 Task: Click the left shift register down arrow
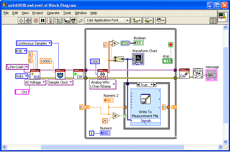[87, 107]
